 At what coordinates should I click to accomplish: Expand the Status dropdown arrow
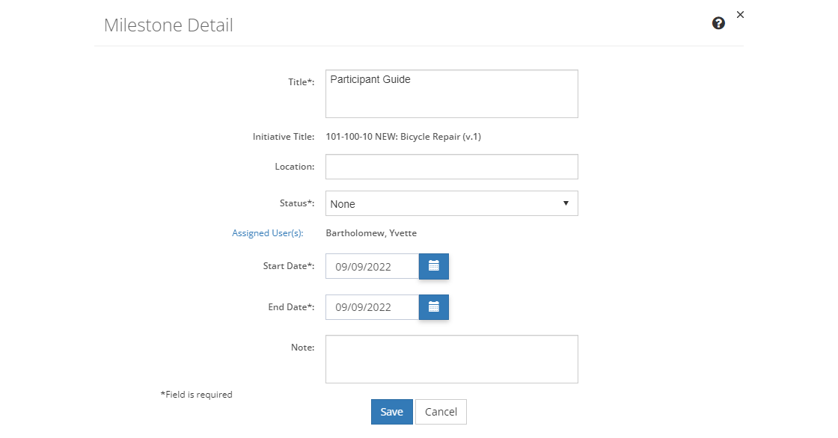tap(566, 203)
